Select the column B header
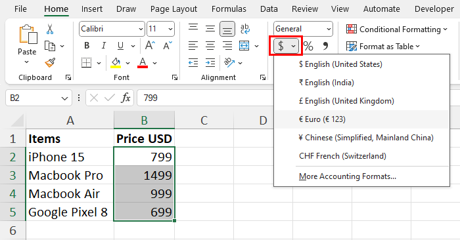Viewport: 460px width, 240px height. pyautogui.click(x=144, y=120)
